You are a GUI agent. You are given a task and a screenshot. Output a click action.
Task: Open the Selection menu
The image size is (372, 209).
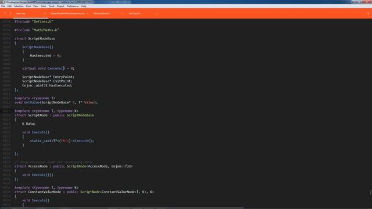[x=19, y=6]
